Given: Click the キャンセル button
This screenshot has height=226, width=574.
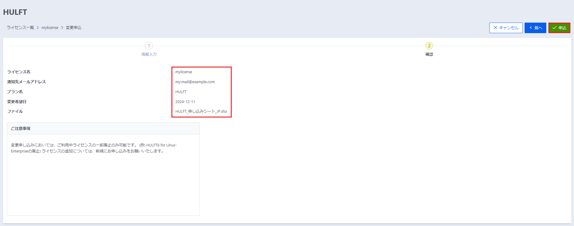Looking at the screenshot, I should pos(506,28).
